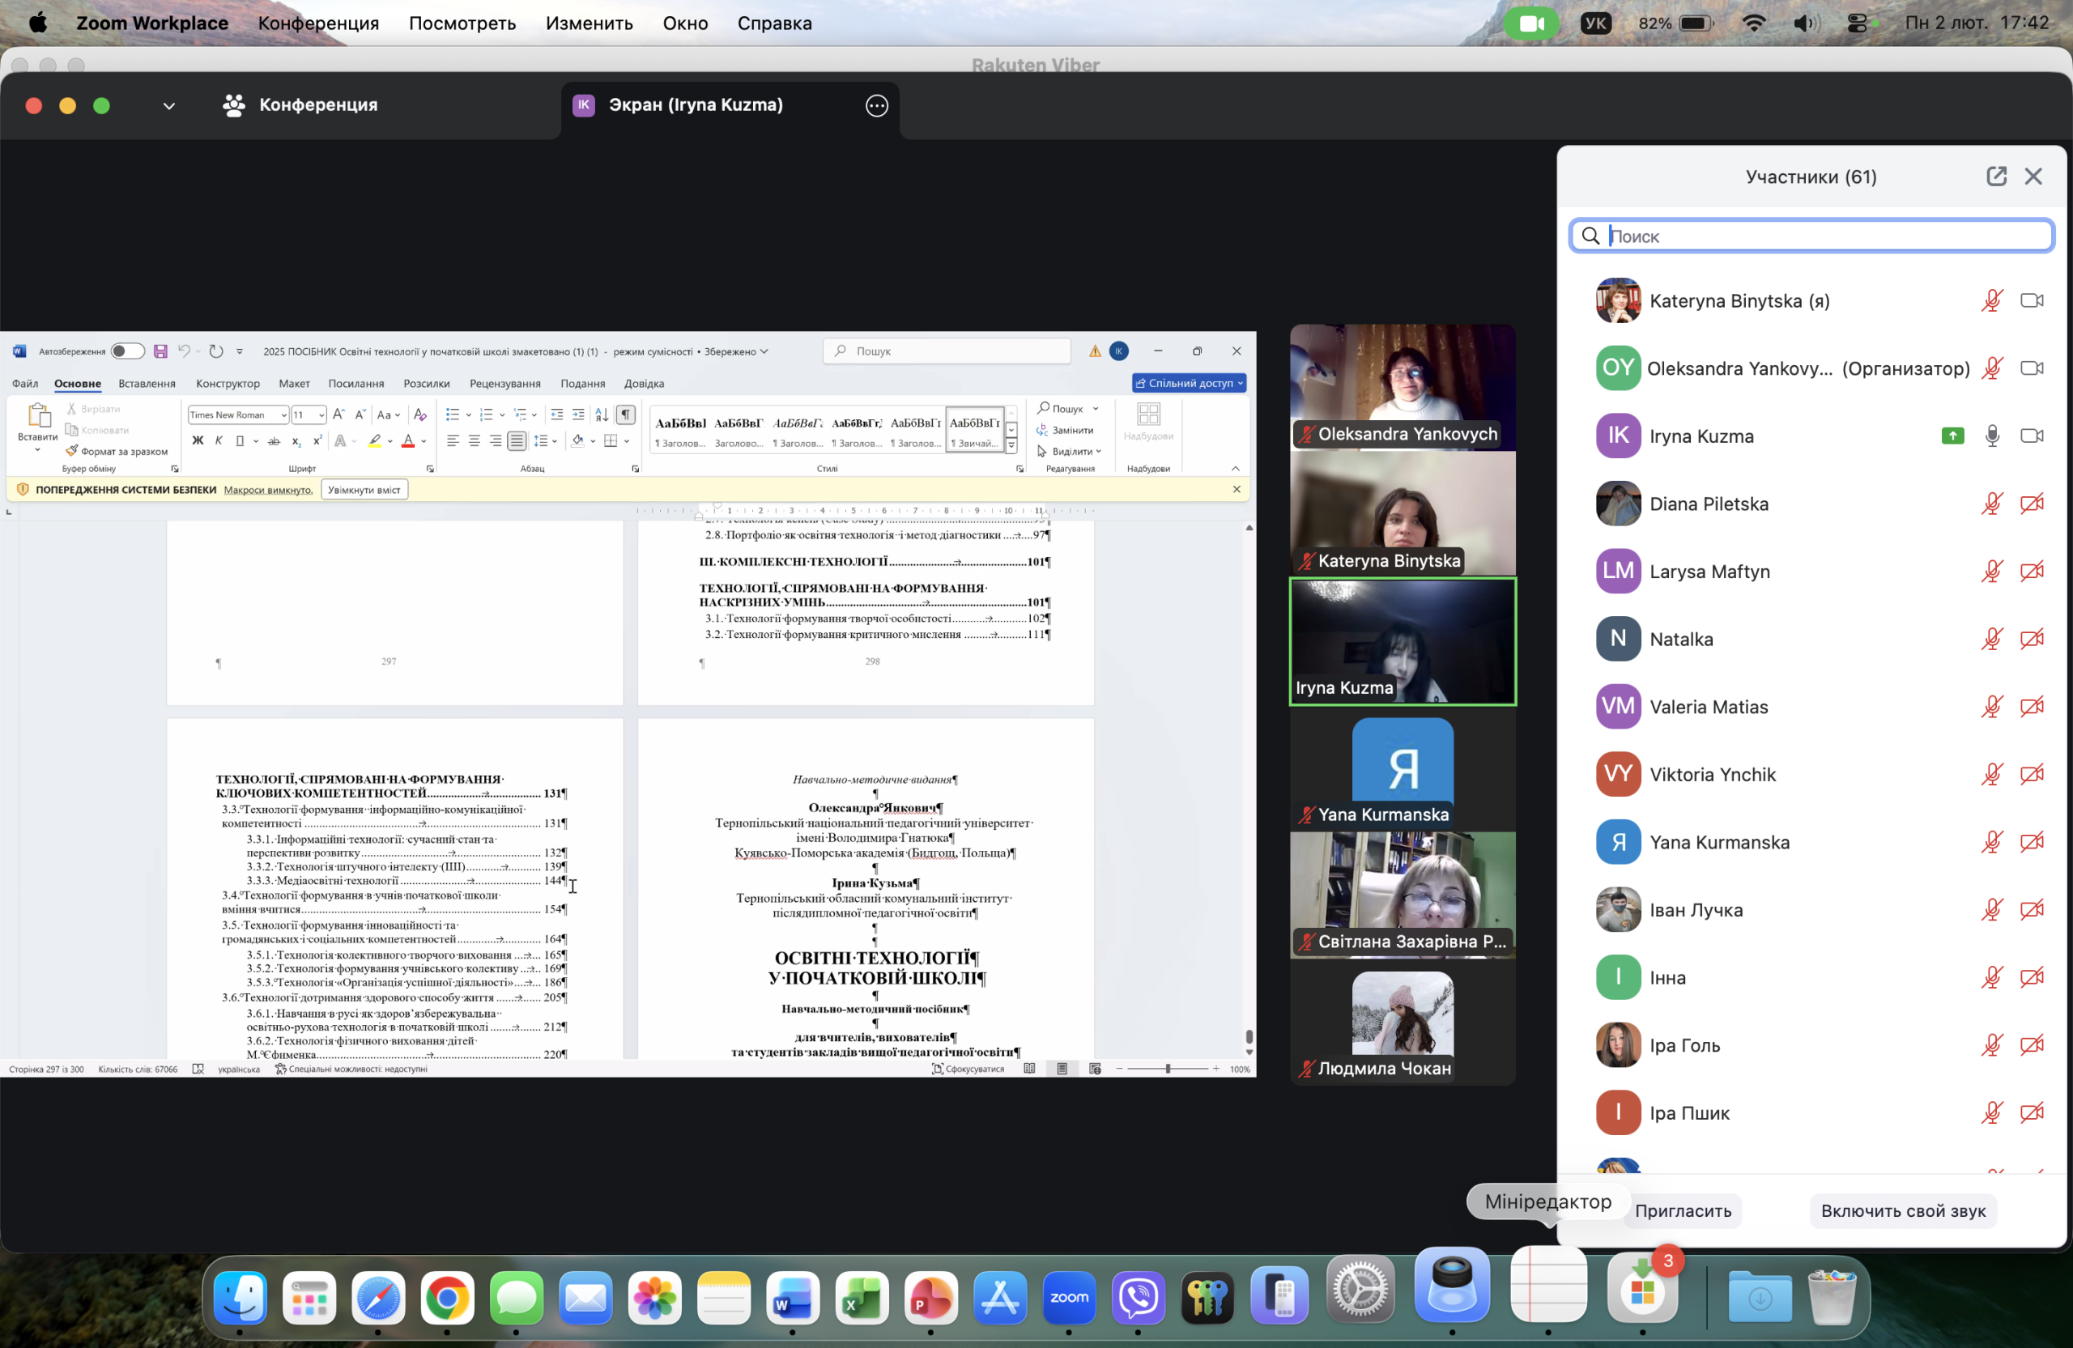2073x1348 pixels.
Task: Open the Times New Roman font dropdown
Action: (x=283, y=415)
